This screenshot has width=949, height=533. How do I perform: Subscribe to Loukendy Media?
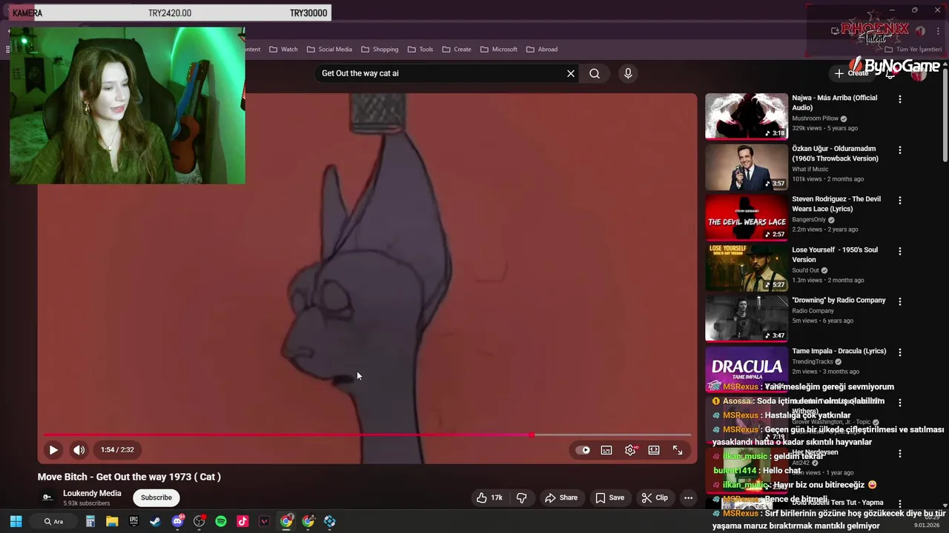[x=156, y=497]
